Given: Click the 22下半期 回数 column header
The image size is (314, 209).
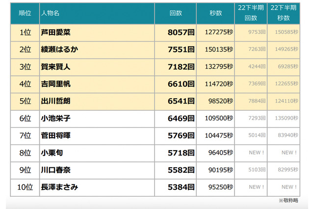Looking at the screenshot, I should coord(251,13).
